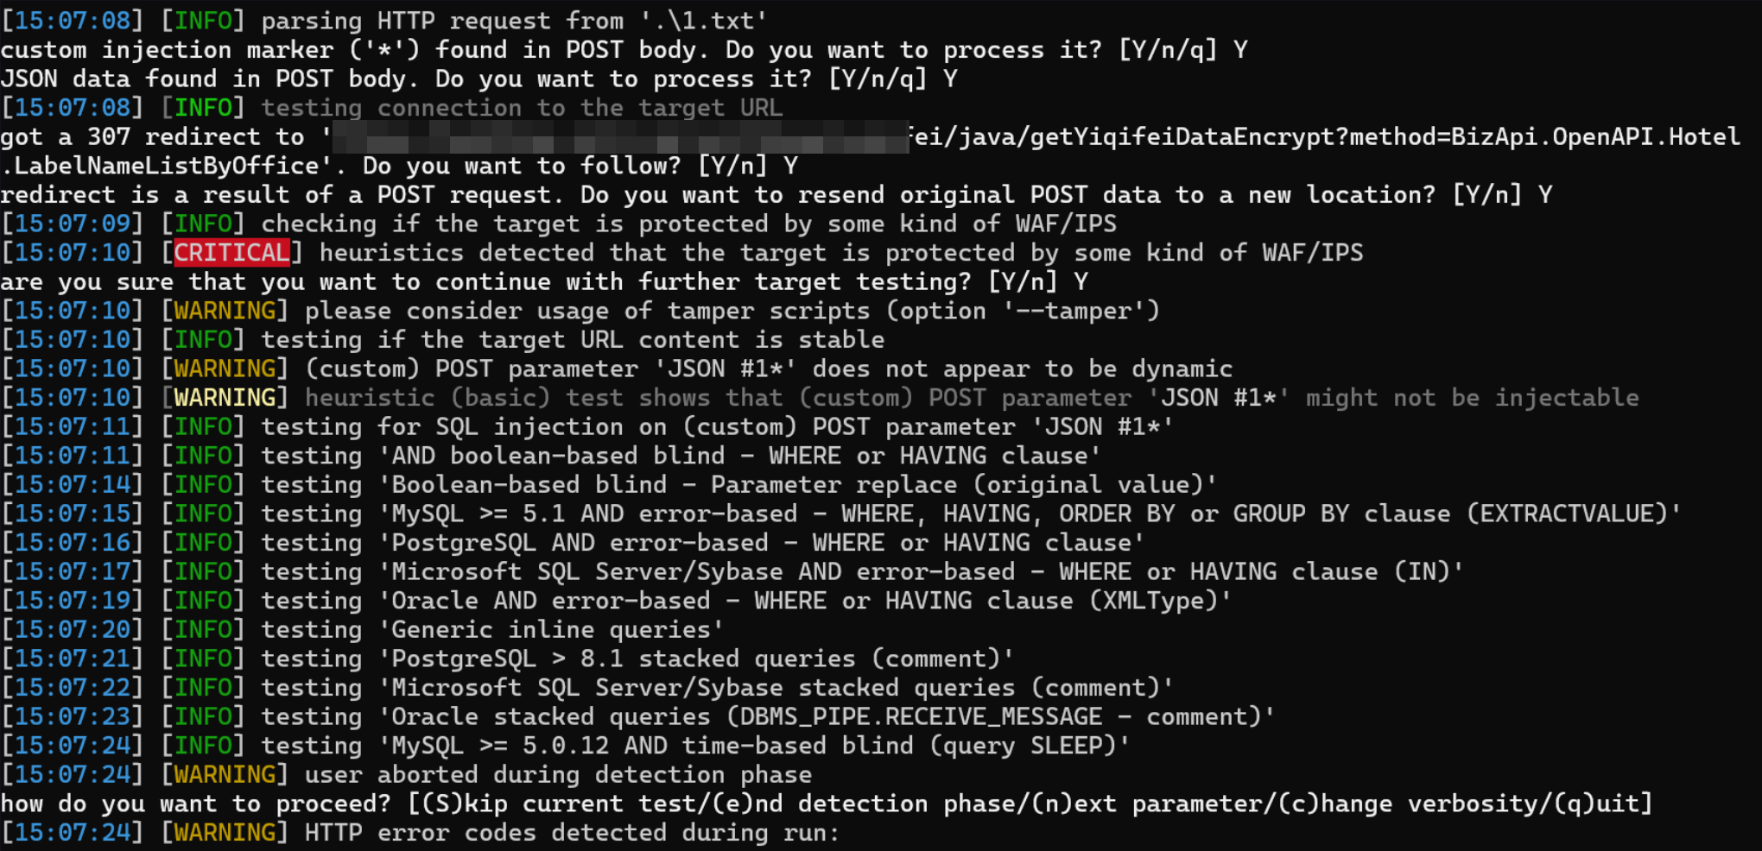Click the DBMS_PIPE.RECEIVE_MESSAGE text

(914, 716)
